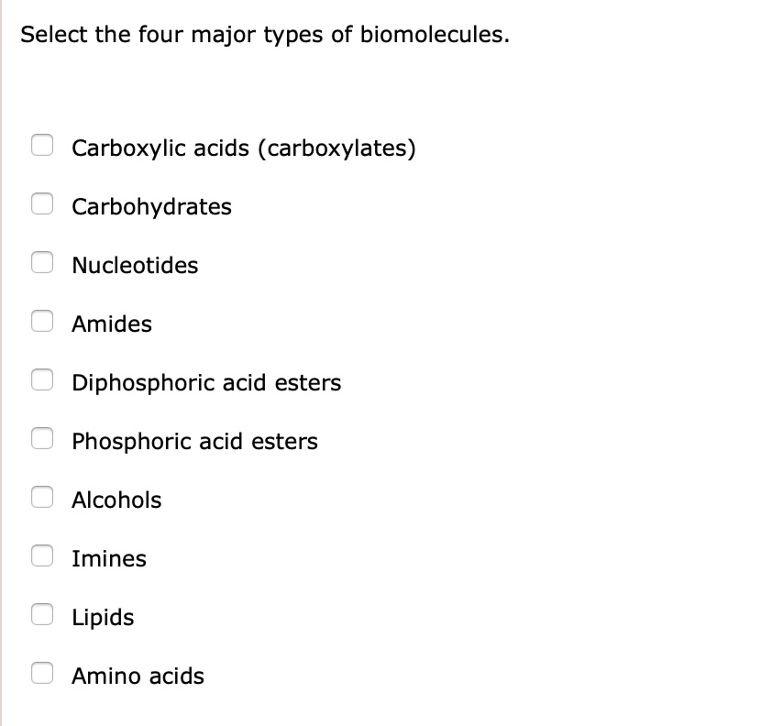Check the Carbohydrates checkbox
This screenshot has width=761, height=726.
[x=42, y=203]
